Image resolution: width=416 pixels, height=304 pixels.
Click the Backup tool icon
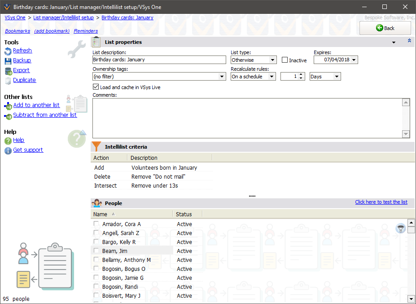coord(7,60)
